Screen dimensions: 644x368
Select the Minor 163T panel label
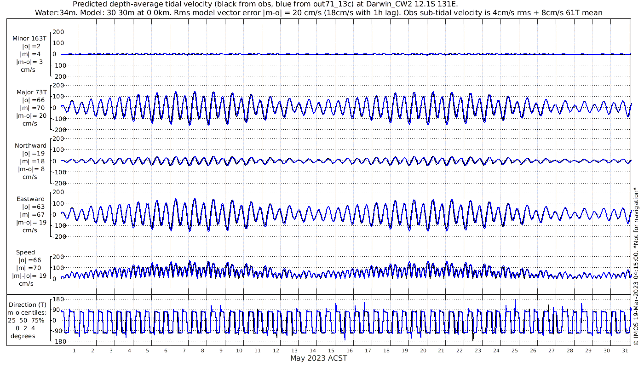tap(29, 39)
